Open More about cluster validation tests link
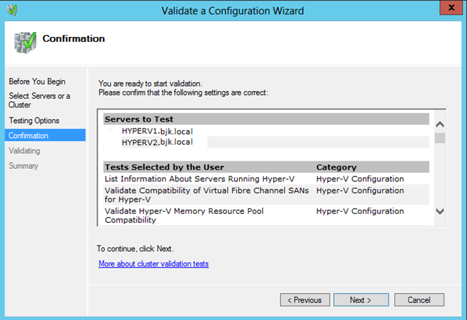Image resolution: width=467 pixels, height=320 pixels. tap(153, 263)
